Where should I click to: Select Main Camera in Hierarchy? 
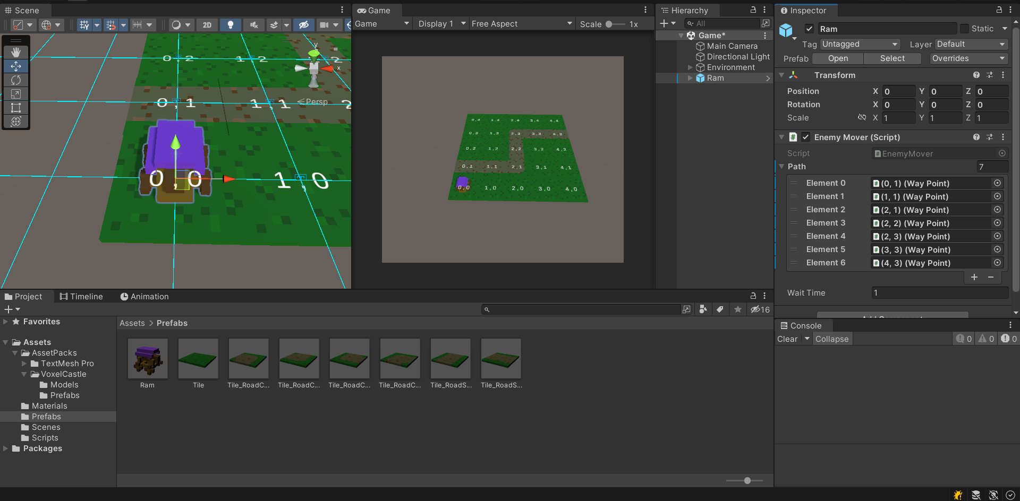tap(732, 46)
